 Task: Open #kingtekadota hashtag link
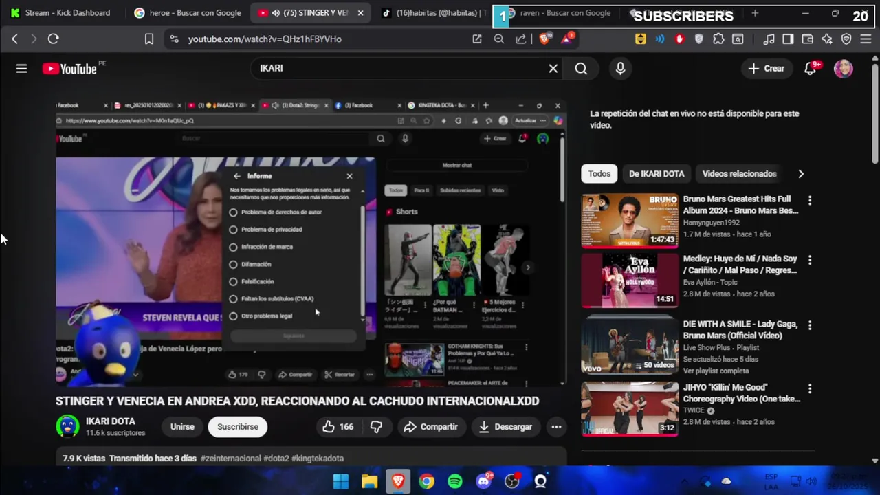pos(318,459)
